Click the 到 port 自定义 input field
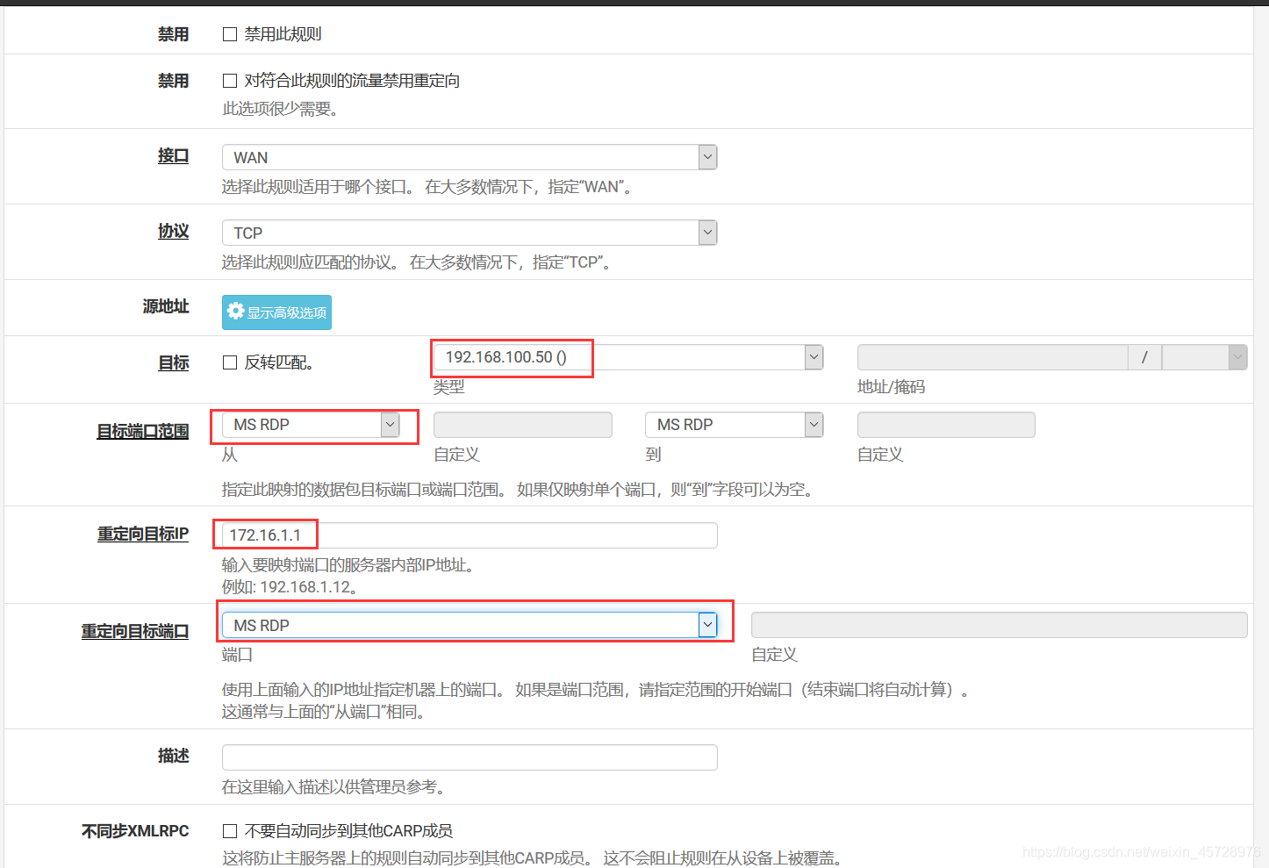Image resolution: width=1269 pixels, height=868 pixels. (946, 425)
